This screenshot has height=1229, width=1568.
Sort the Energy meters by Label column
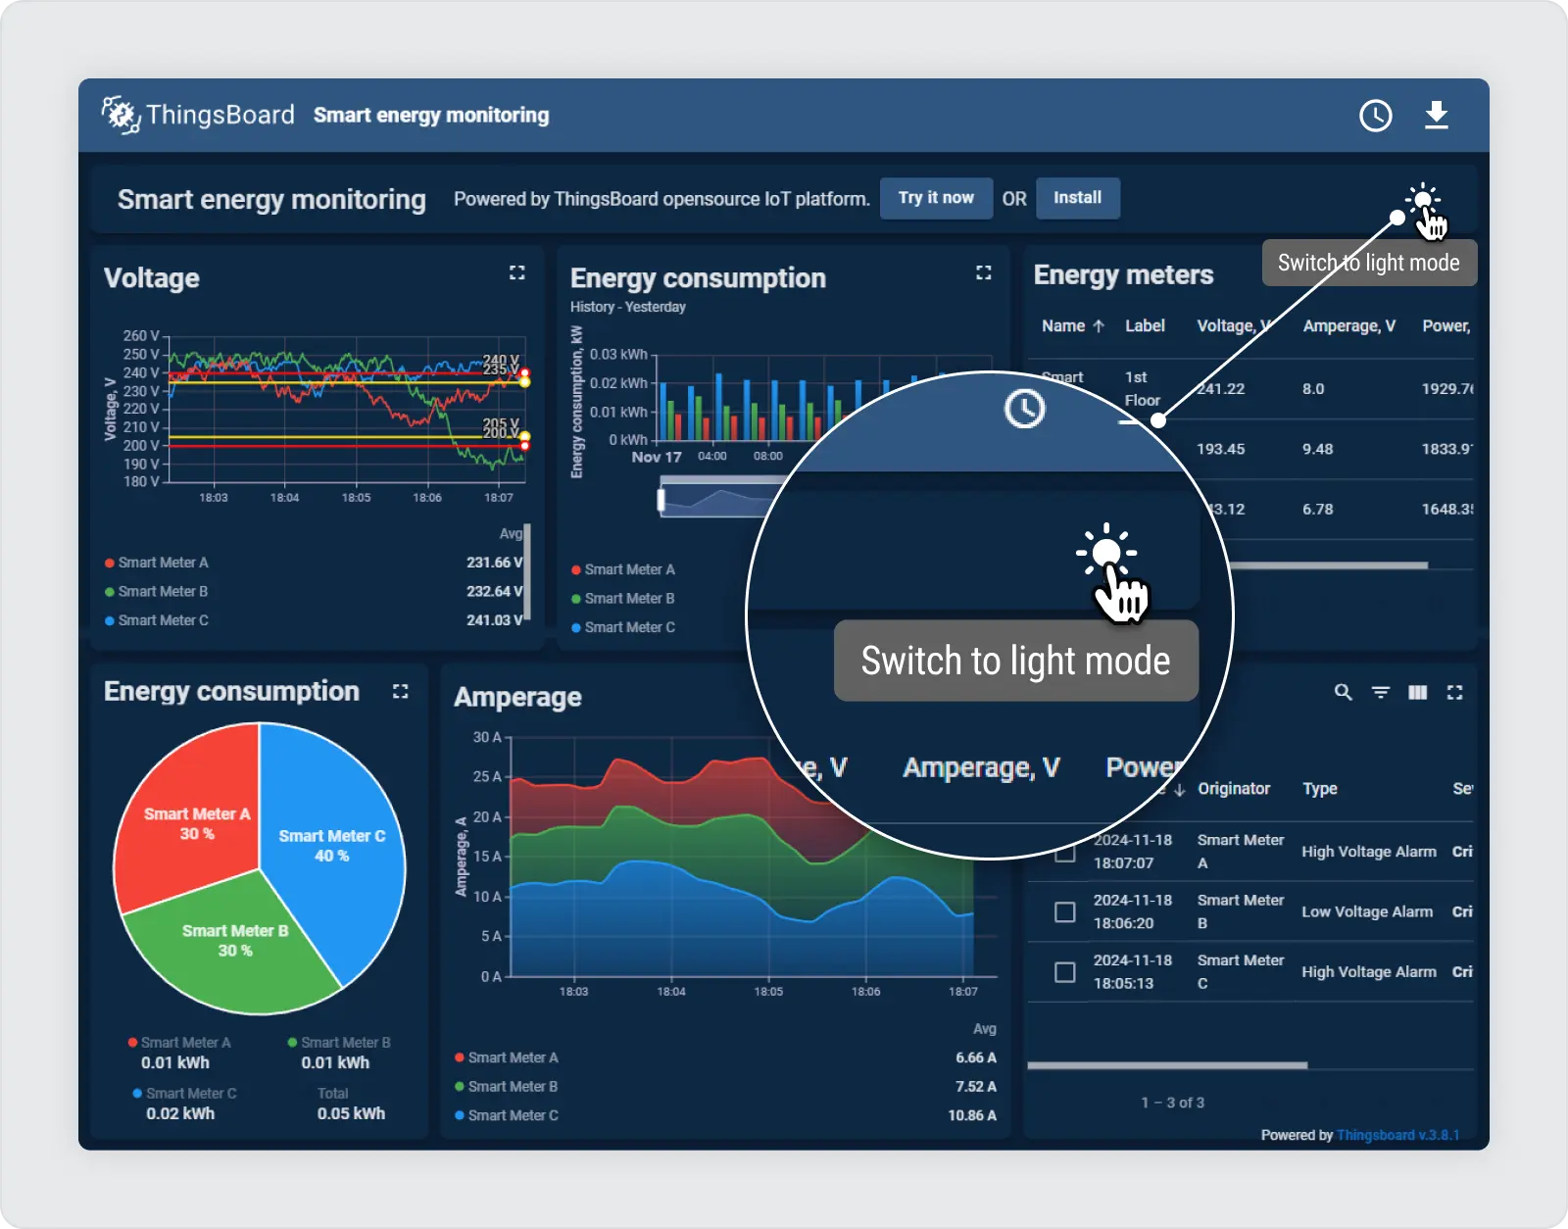1145,325
